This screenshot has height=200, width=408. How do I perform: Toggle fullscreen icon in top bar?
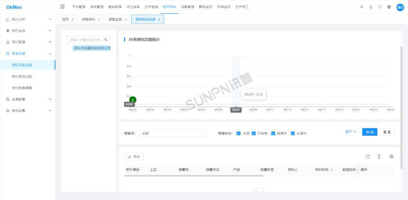(380, 7)
